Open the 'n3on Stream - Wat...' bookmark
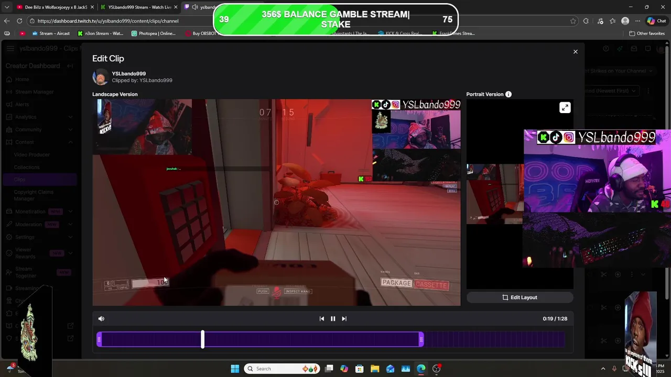671x377 pixels. click(x=101, y=34)
